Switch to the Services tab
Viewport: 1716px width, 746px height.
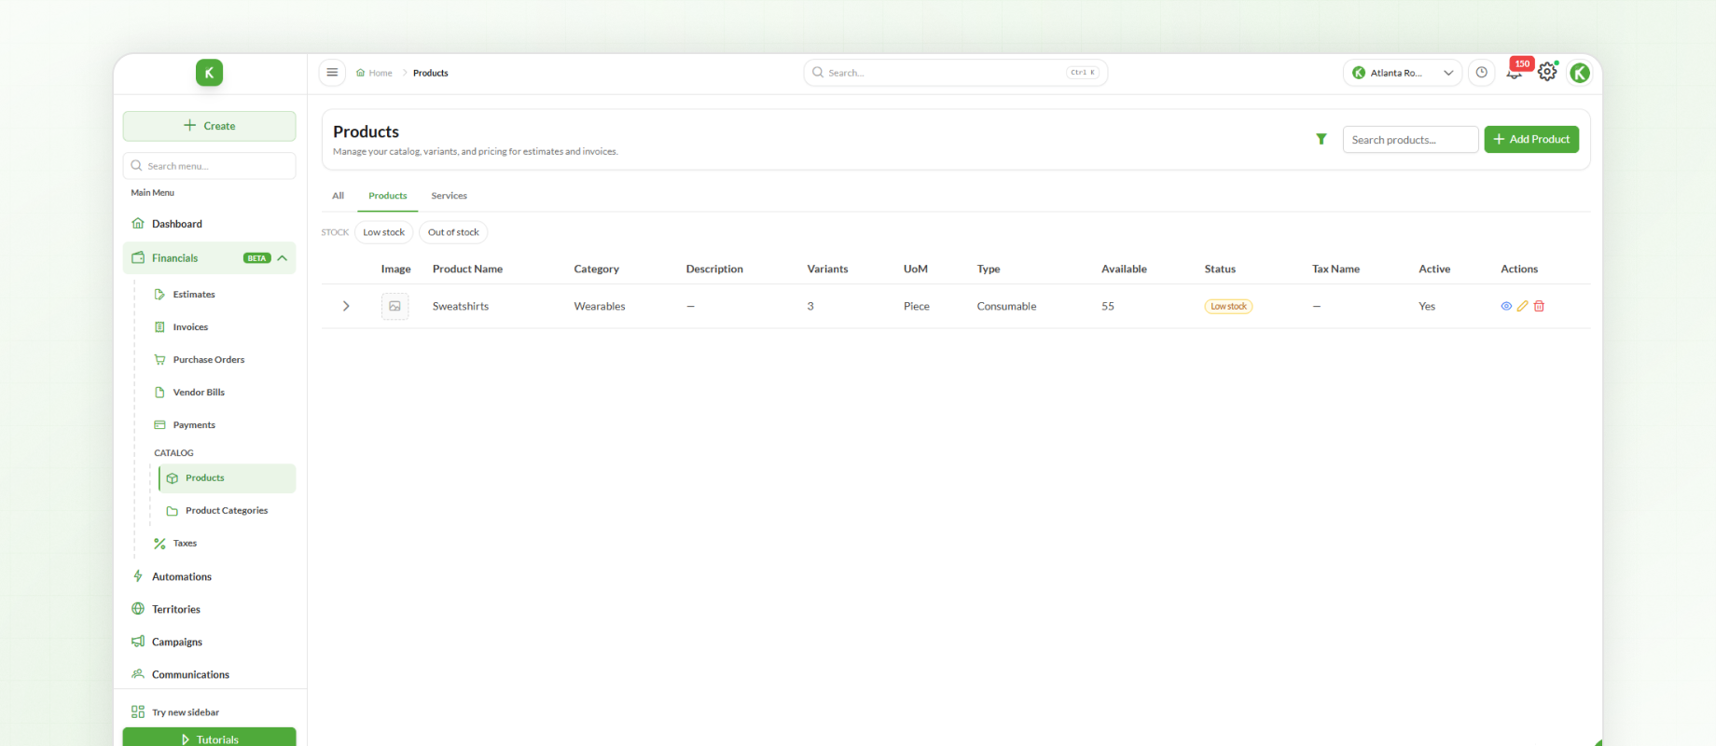pos(449,196)
